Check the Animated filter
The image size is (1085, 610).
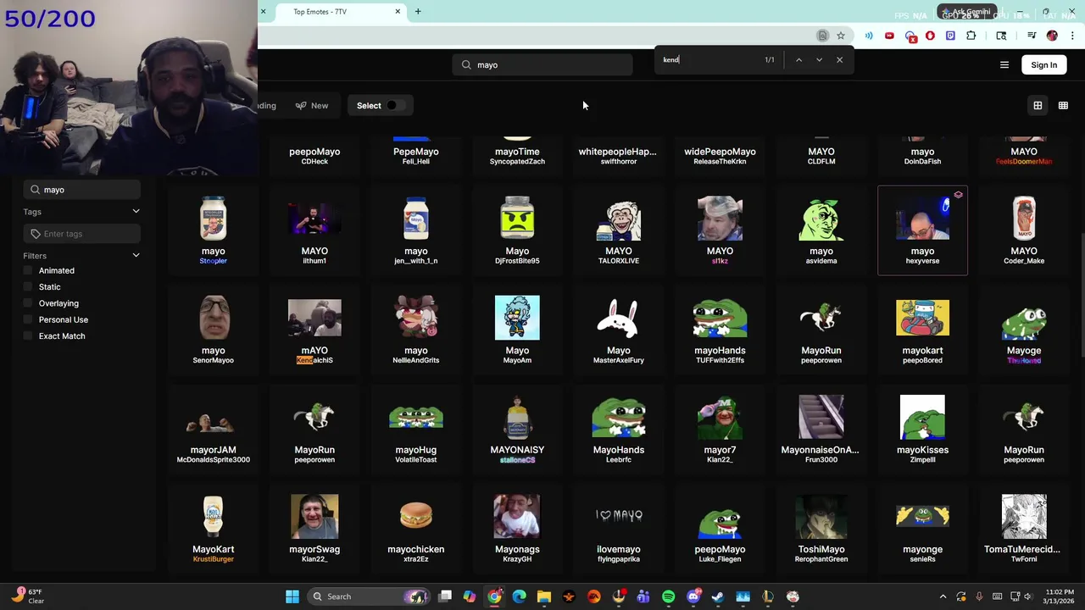coord(28,270)
